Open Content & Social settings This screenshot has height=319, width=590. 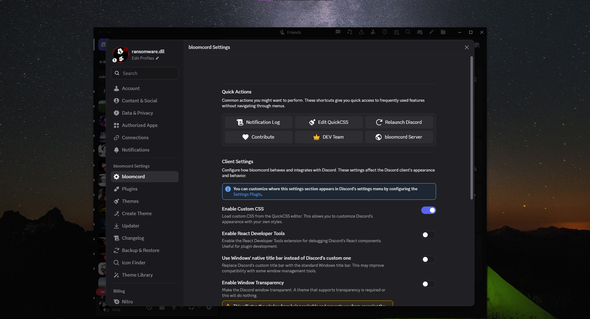(x=144, y=101)
